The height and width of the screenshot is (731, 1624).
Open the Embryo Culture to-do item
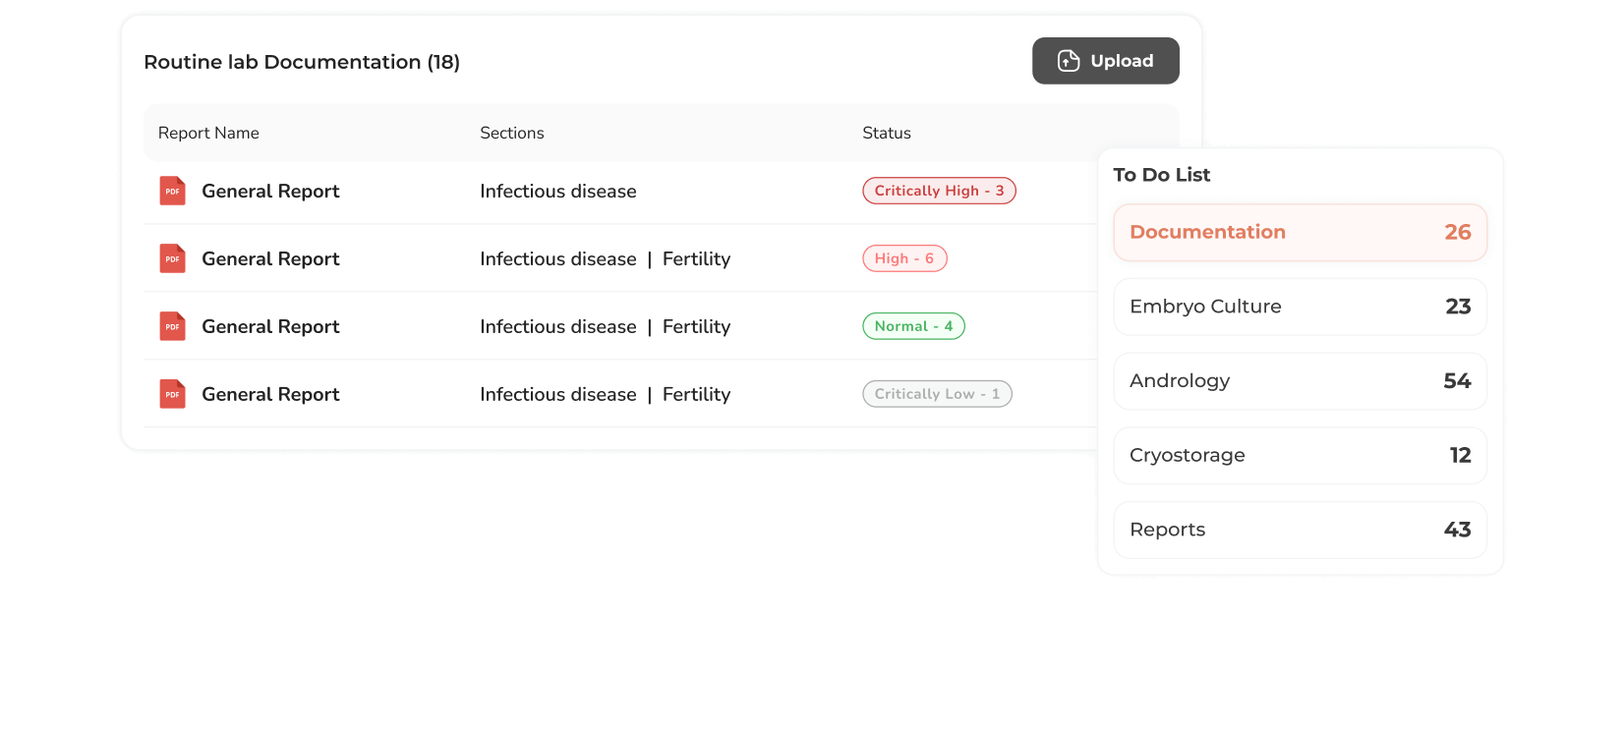(1300, 307)
